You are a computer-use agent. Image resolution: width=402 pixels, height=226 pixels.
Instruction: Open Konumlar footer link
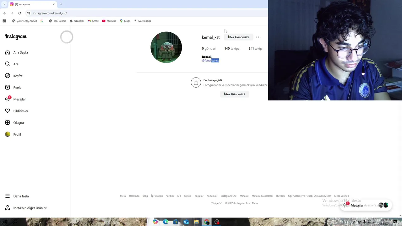(x=212, y=196)
